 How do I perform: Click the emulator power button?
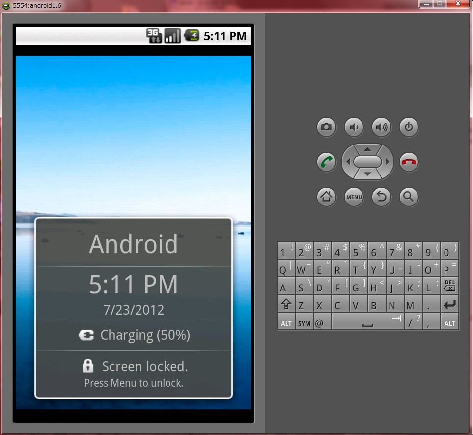coord(409,127)
